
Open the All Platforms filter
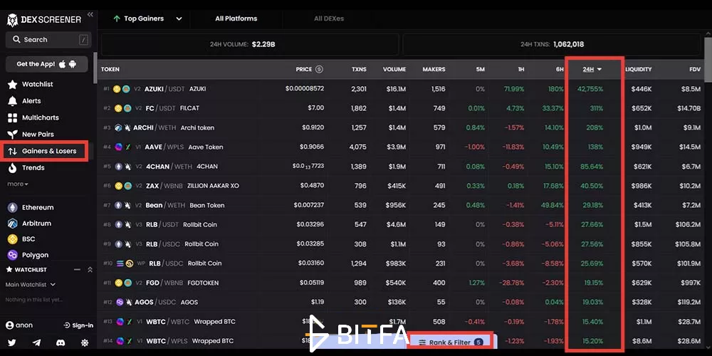pyautogui.click(x=236, y=19)
